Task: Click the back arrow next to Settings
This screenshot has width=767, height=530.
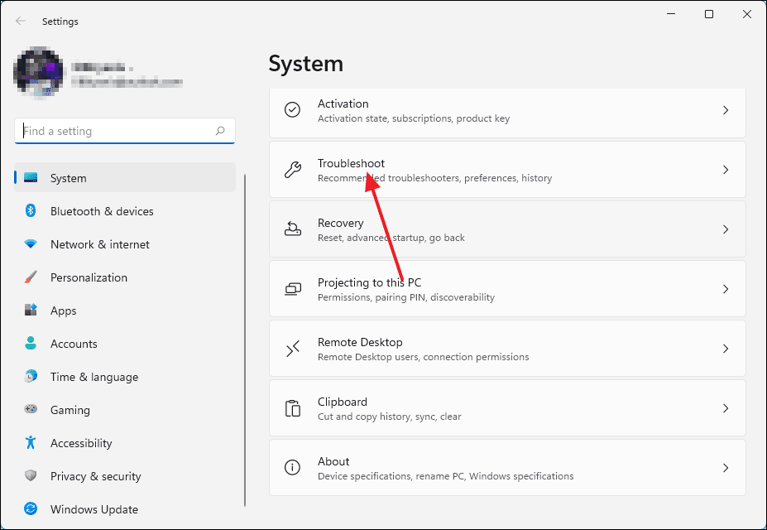Action: [20, 21]
